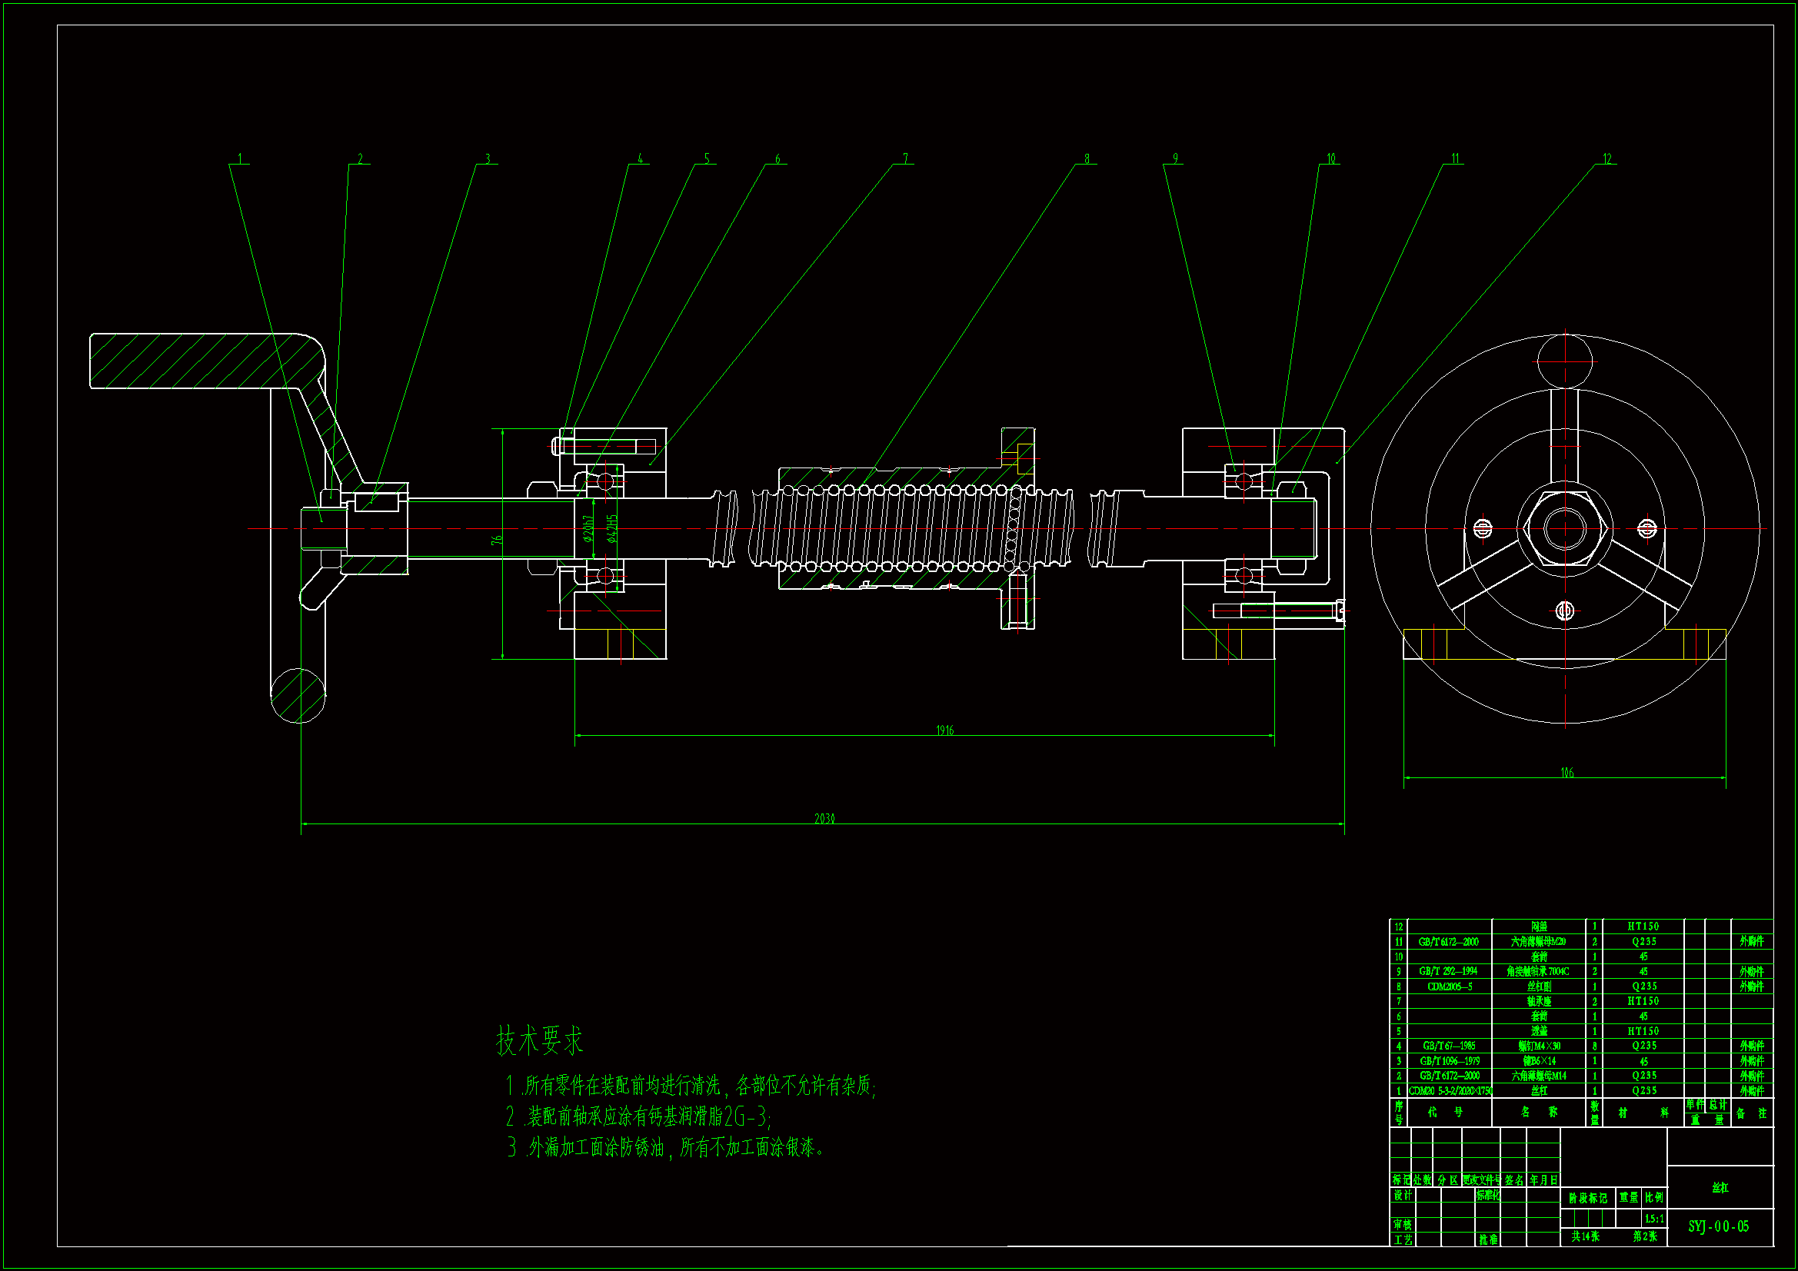Select the 技术要求 heading text
The image size is (1798, 1271).
[540, 1041]
